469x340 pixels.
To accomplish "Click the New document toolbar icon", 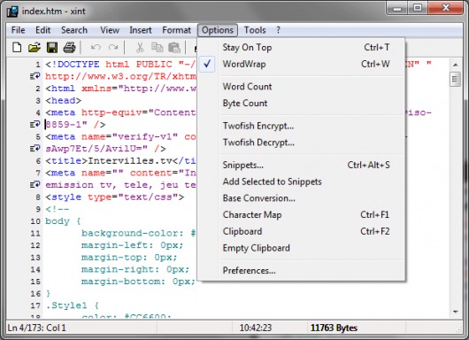I will click(17, 48).
